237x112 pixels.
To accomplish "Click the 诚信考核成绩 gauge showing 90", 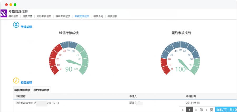I will click(69, 58).
